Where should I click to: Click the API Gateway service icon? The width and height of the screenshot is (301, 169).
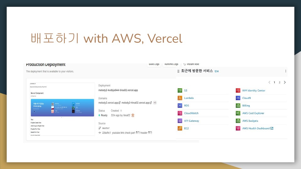click(180, 121)
